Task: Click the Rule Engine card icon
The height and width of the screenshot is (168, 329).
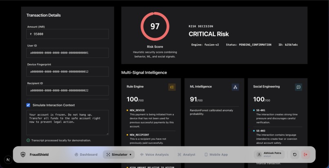Action: (x=172, y=87)
